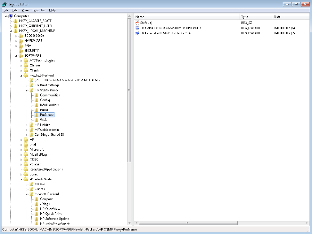Expand the HP OpenView key

click(x=32, y=209)
